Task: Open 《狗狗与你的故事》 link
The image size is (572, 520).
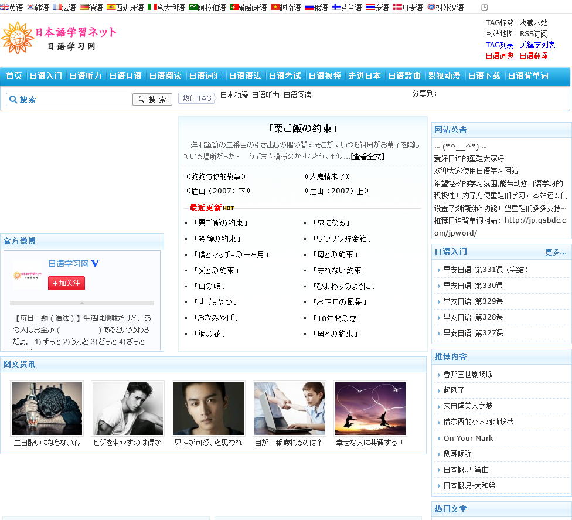Action: click(216, 176)
